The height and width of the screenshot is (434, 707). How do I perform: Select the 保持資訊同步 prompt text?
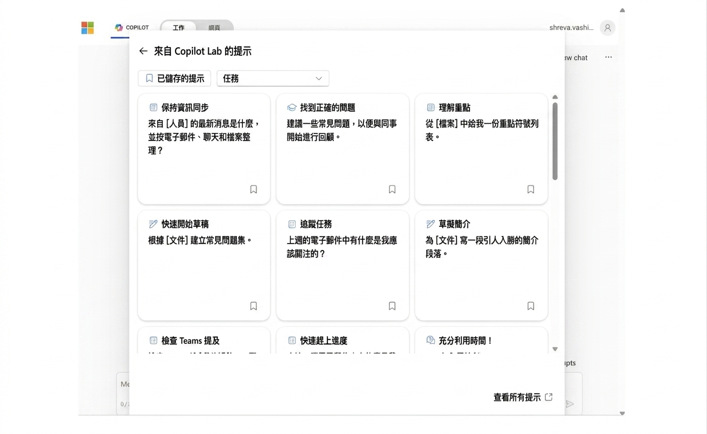tap(204, 137)
